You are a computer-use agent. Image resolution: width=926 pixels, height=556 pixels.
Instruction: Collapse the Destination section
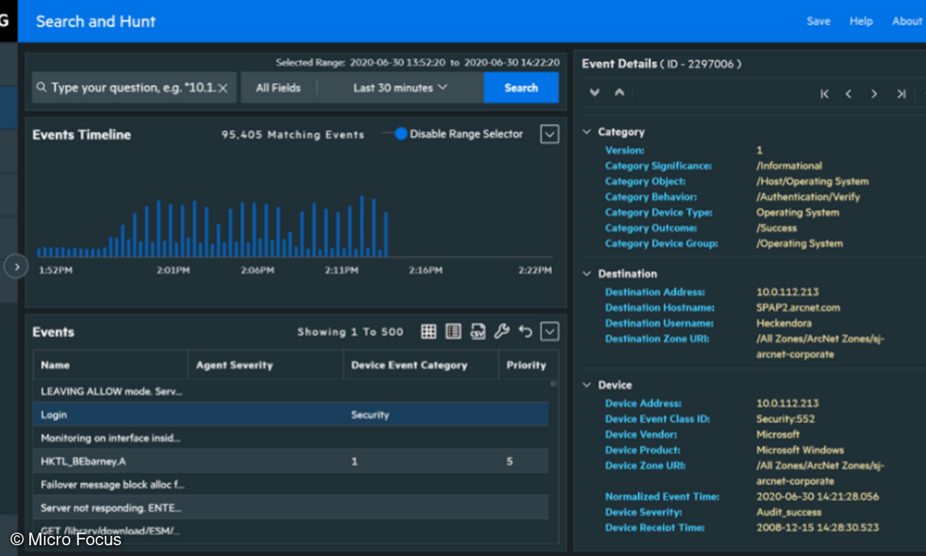(x=588, y=274)
